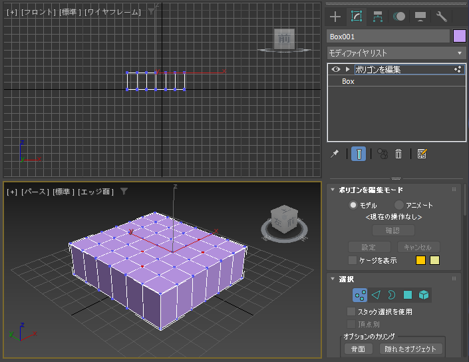Image resolution: width=469 pixels, height=362 pixels.
Task: Click the front viewport filter funnel icon
Action: 152,11
